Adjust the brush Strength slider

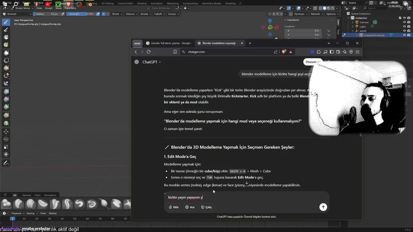pyautogui.click(x=82, y=14)
